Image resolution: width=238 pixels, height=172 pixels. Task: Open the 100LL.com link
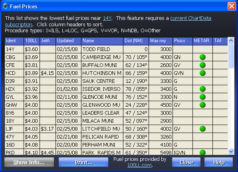click(x=139, y=165)
